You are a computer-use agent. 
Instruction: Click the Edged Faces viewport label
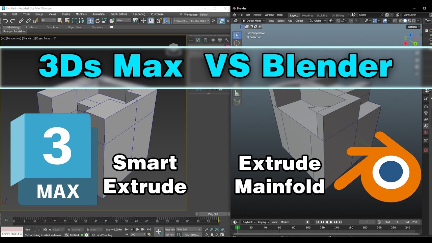[x=44, y=38]
